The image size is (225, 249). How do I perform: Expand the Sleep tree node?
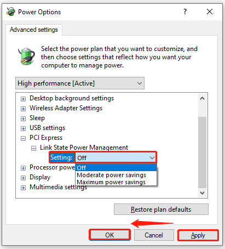click(23, 118)
